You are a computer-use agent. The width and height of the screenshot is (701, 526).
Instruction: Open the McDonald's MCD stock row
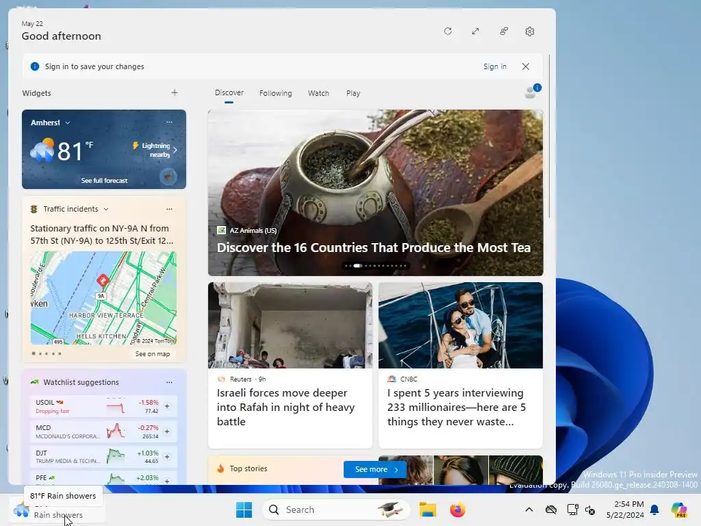point(104,431)
